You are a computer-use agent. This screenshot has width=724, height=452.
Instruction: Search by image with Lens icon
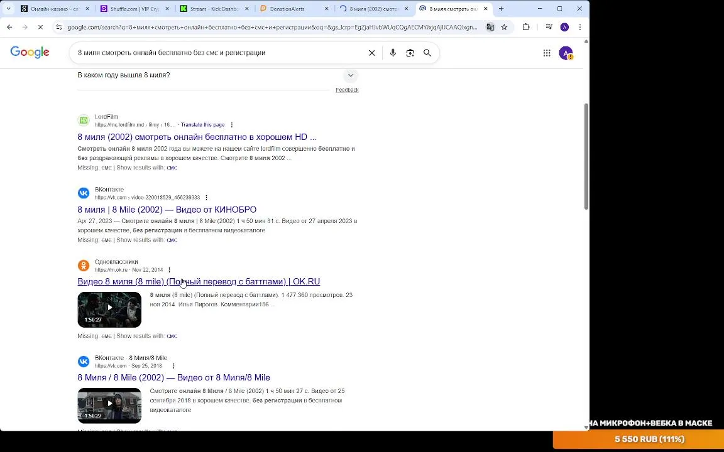point(410,53)
